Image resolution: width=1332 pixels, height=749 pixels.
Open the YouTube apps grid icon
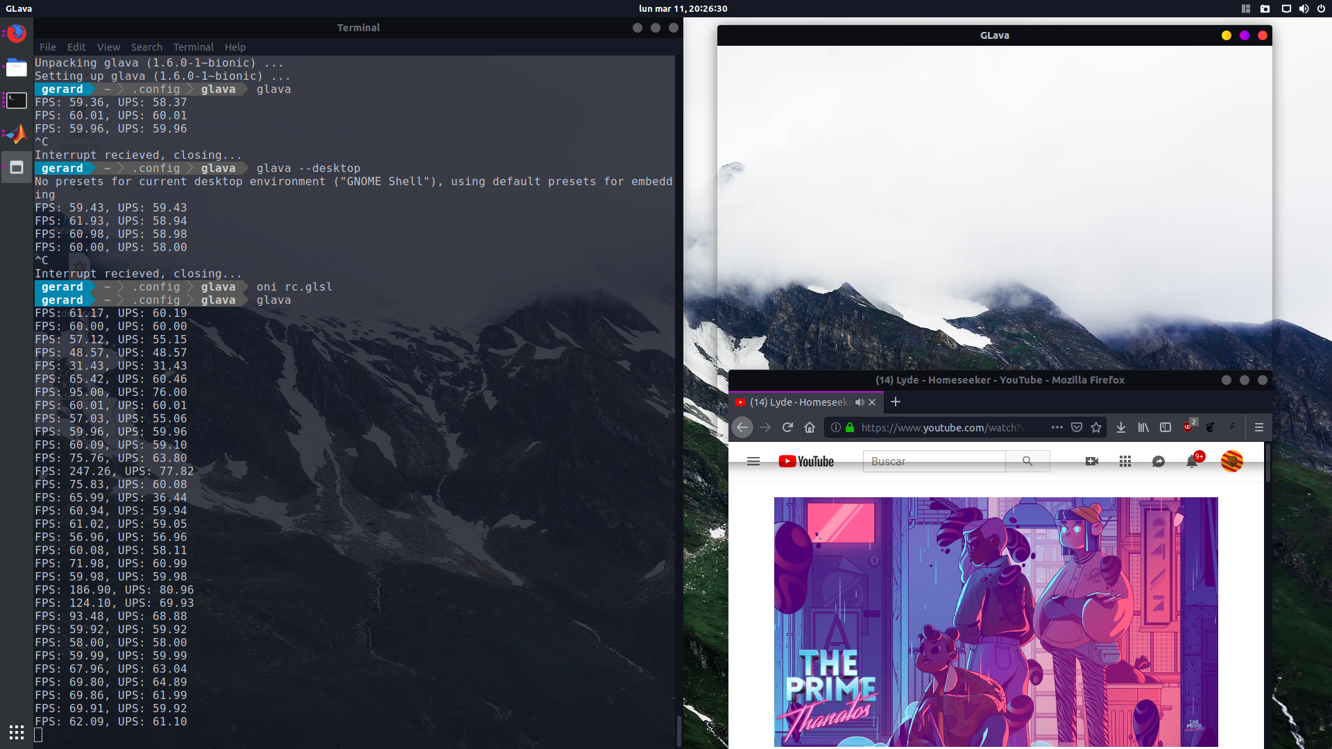(x=1125, y=460)
